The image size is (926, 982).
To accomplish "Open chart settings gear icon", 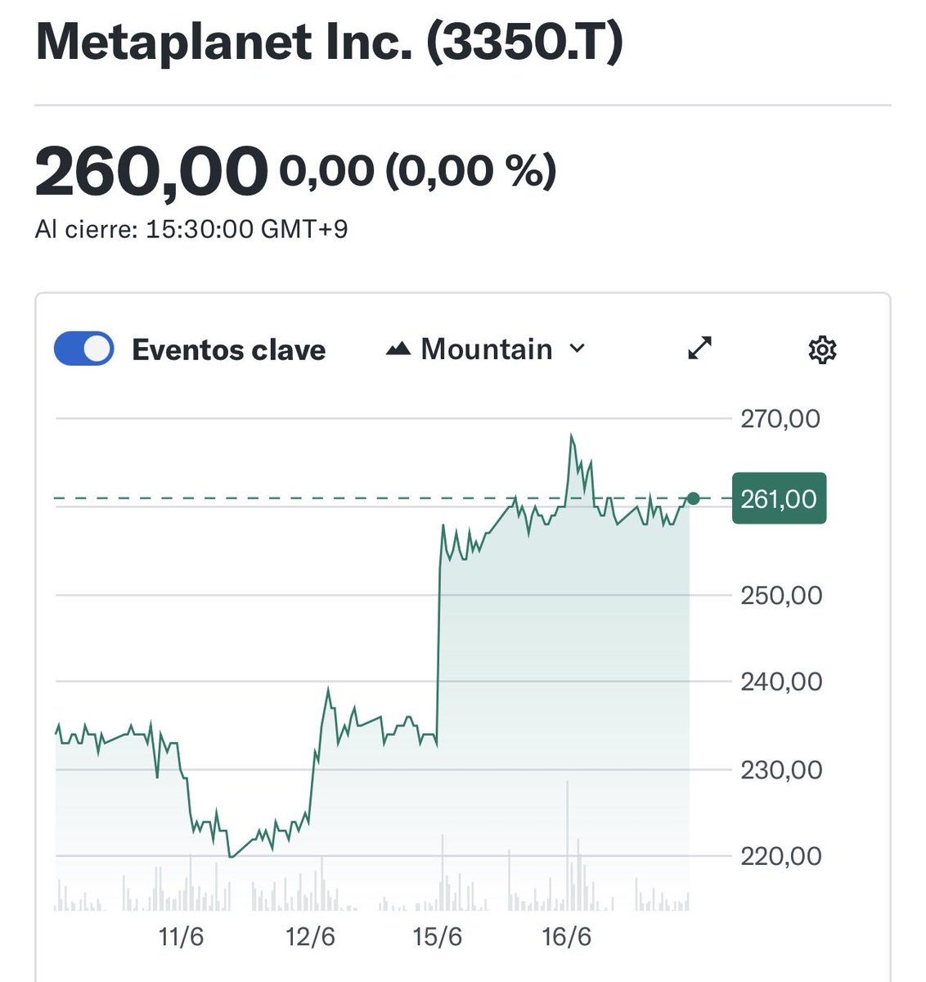I will pyautogui.click(x=821, y=350).
